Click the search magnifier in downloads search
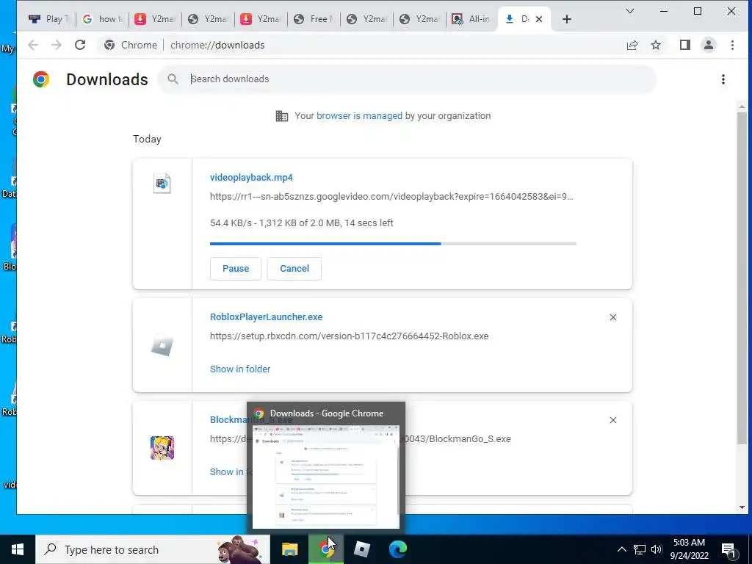Image resolution: width=752 pixels, height=564 pixels. [x=173, y=79]
